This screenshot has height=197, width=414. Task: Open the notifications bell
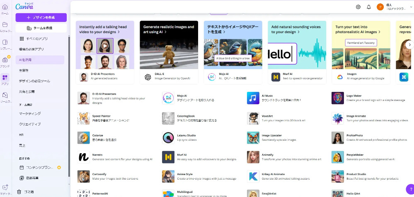click(369, 7)
